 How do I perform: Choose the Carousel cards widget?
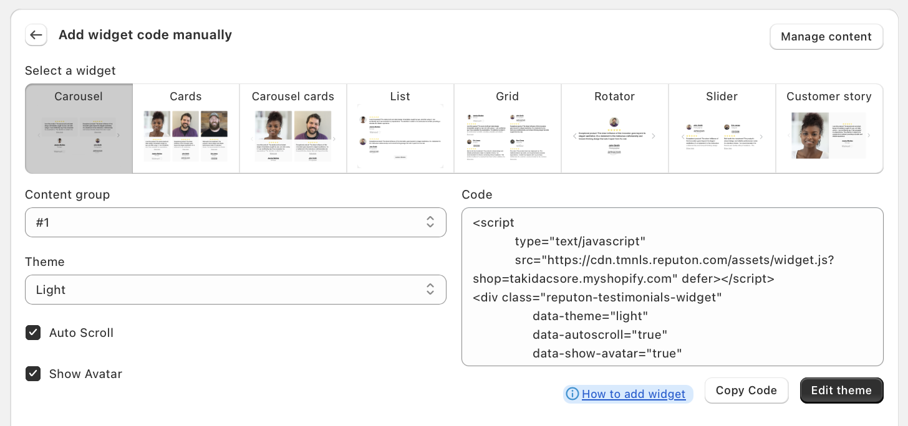tap(293, 128)
